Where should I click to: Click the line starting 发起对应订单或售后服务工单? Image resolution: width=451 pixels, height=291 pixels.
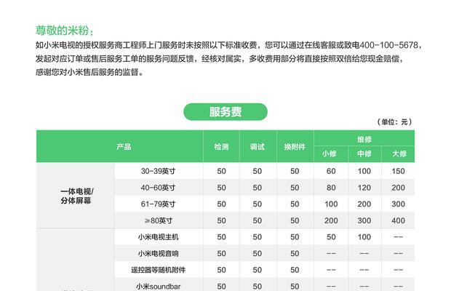pyautogui.click(x=220, y=59)
